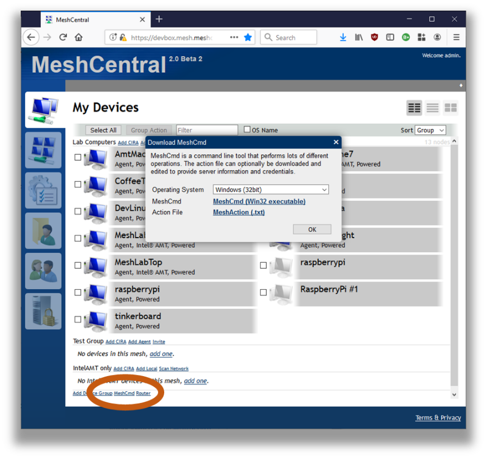
Task: Click the MeshCmd (Win32 executable) link
Action: [259, 201]
